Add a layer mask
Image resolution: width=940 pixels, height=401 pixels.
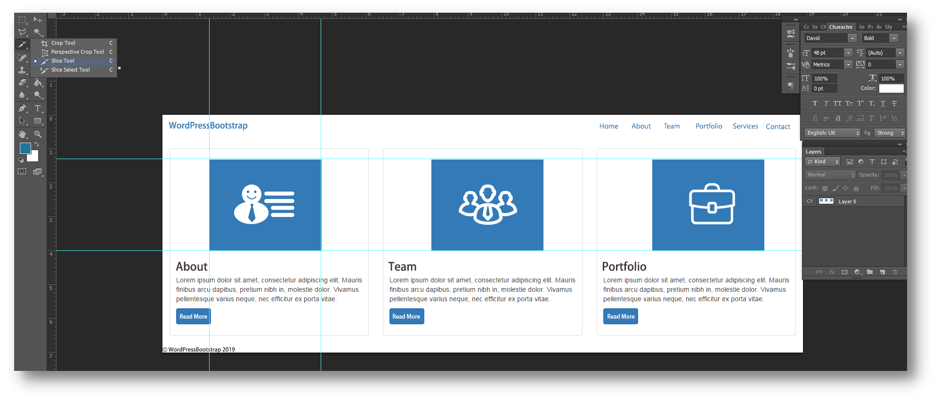[844, 272]
